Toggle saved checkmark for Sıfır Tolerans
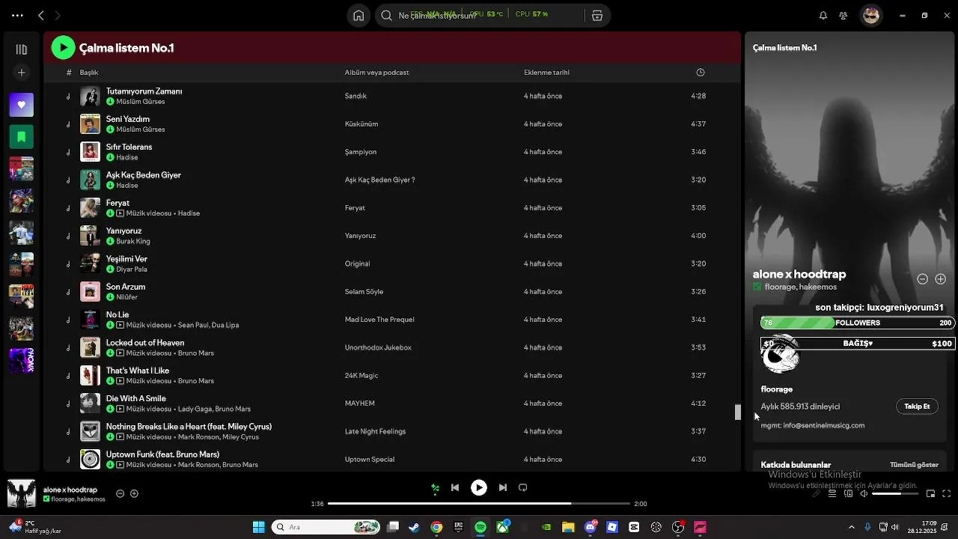Image resolution: width=958 pixels, height=539 pixels. point(110,157)
